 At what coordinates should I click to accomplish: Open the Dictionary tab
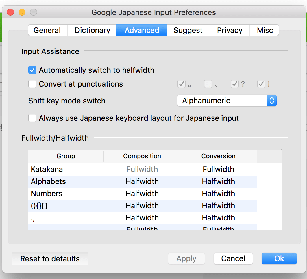pos(92,30)
